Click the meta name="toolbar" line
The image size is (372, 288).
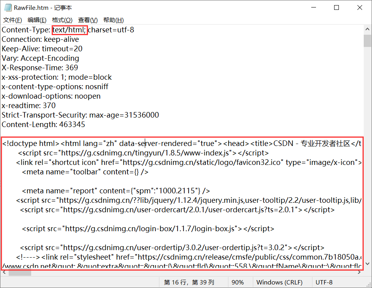coord(85,172)
